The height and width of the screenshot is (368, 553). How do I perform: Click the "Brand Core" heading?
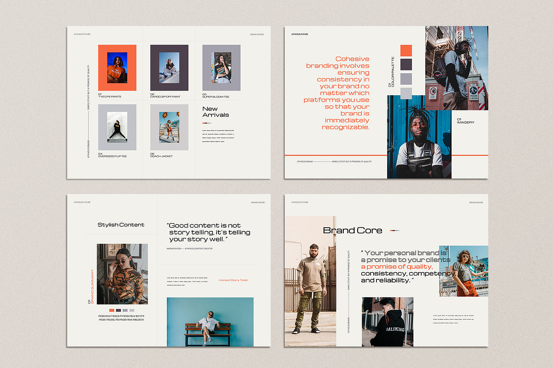tap(353, 230)
